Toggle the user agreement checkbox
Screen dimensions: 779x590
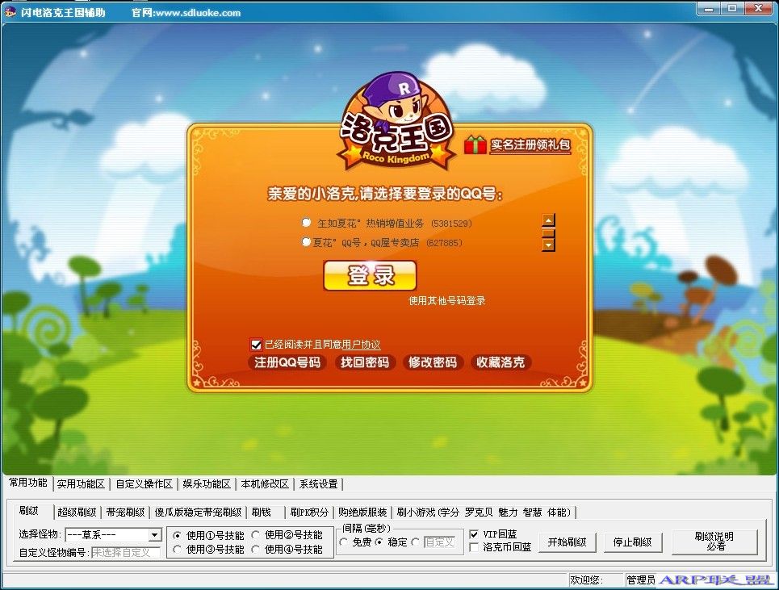[256, 344]
